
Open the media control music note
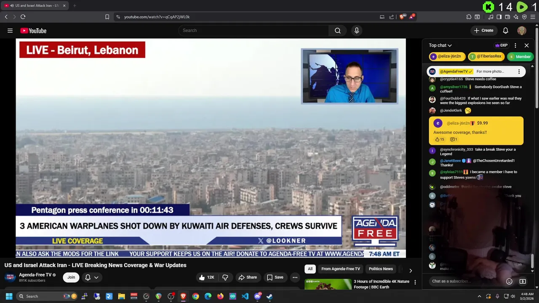coord(491,17)
